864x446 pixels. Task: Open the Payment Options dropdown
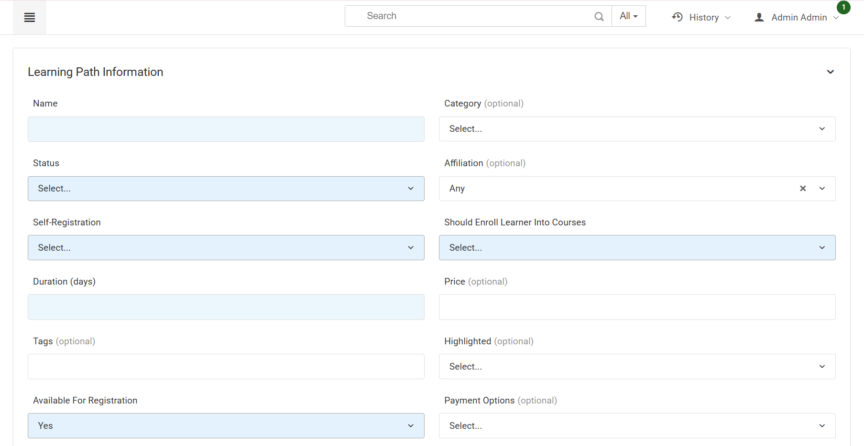(636, 426)
